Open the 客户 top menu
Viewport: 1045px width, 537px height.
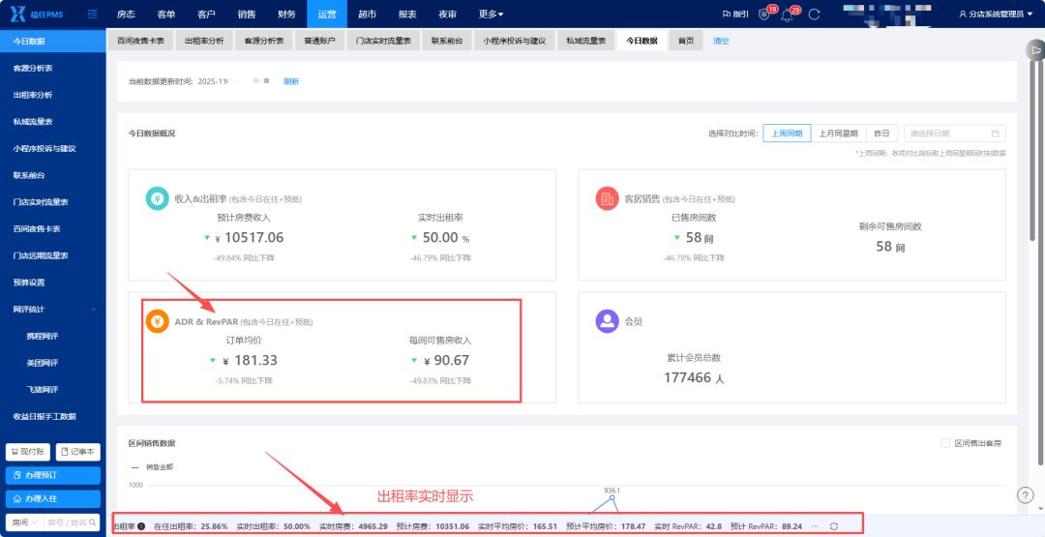[207, 14]
